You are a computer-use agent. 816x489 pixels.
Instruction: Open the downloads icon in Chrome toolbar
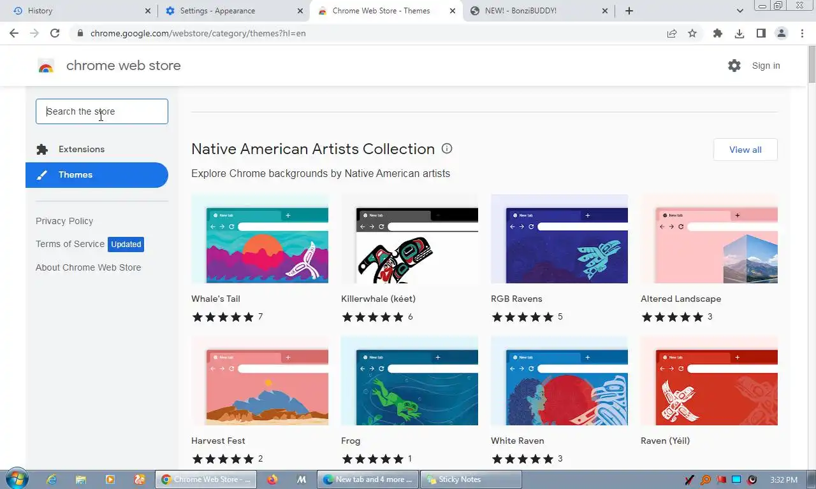(739, 33)
